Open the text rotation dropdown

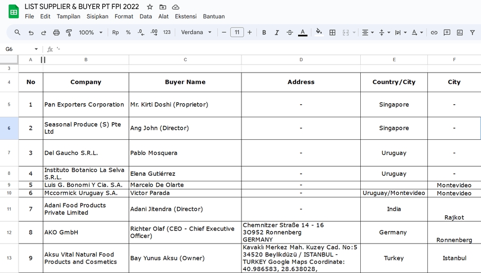[x=417, y=32]
